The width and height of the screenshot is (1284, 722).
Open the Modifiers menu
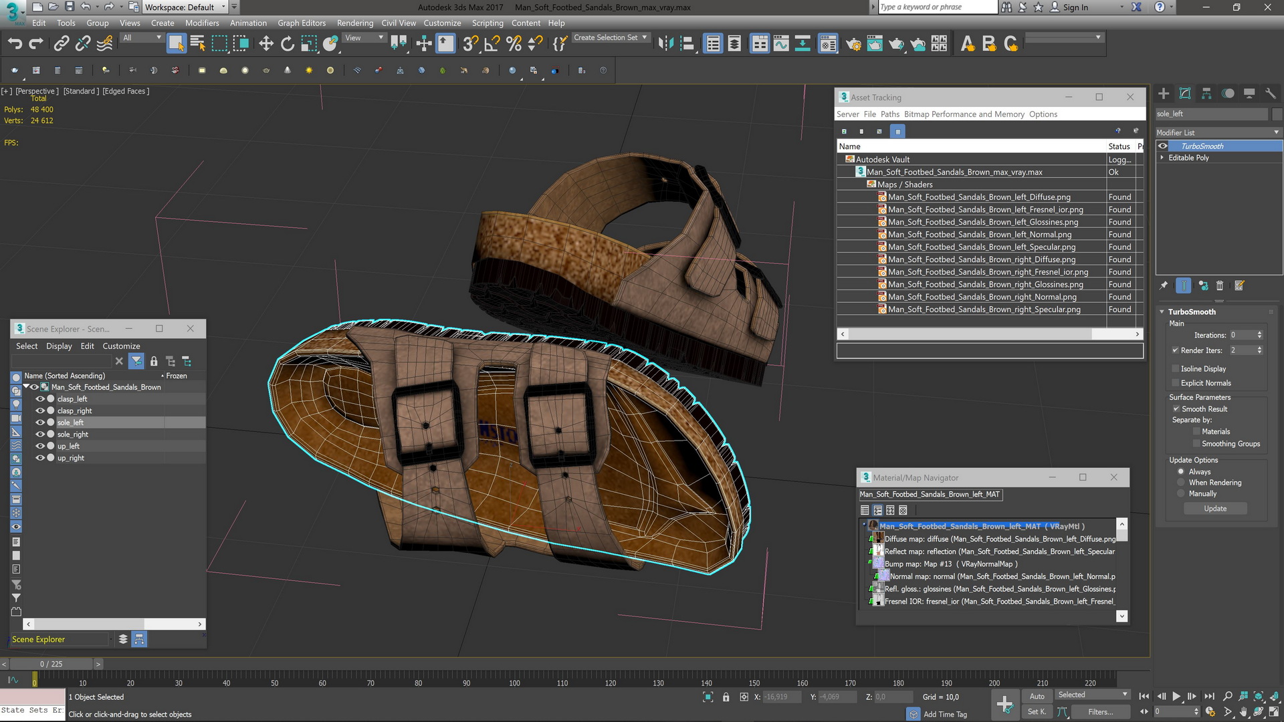click(x=202, y=23)
